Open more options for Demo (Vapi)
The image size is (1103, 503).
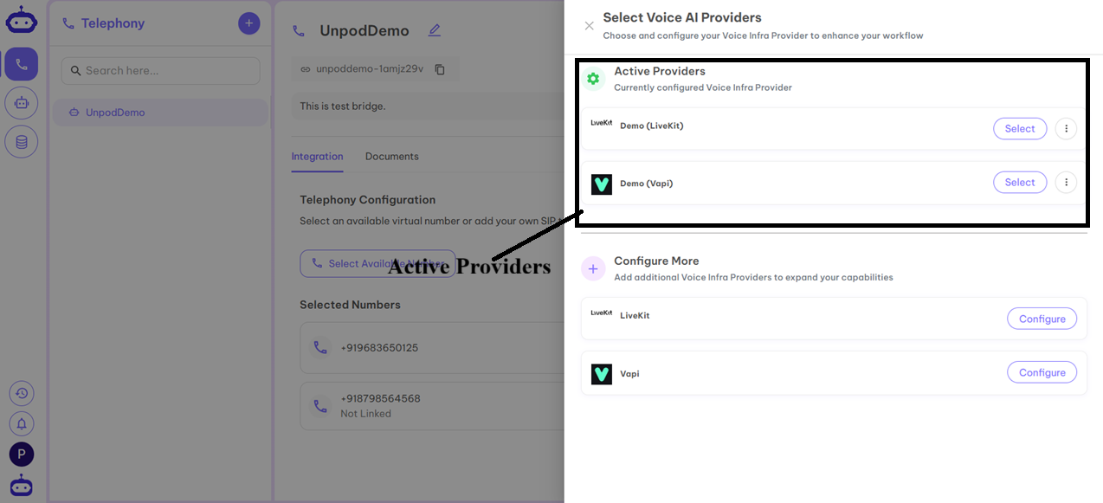pyautogui.click(x=1066, y=183)
